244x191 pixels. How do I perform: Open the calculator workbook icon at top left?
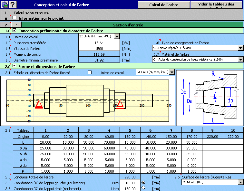(5, 5)
